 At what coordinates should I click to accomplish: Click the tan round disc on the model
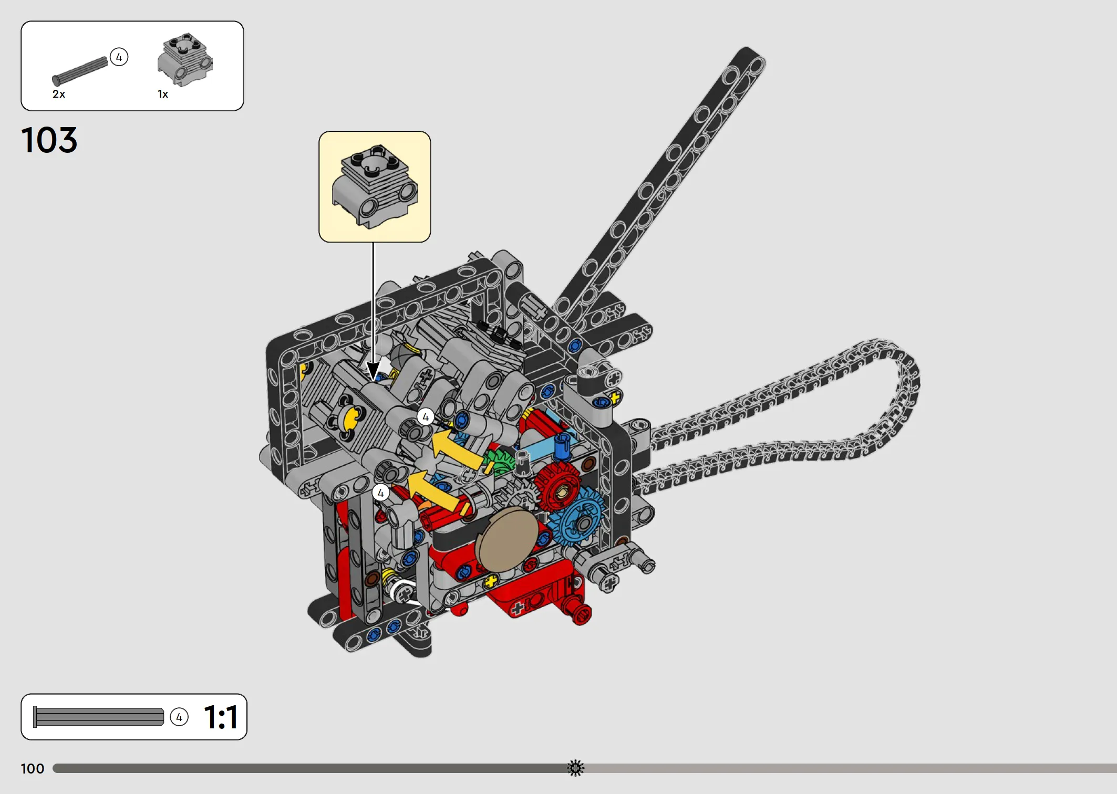[x=506, y=540]
